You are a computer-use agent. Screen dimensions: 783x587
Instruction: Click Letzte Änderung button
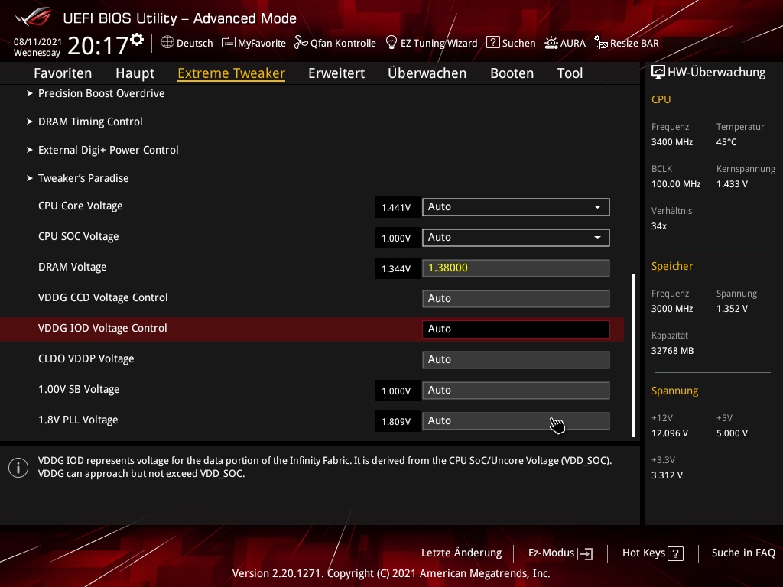461,553
